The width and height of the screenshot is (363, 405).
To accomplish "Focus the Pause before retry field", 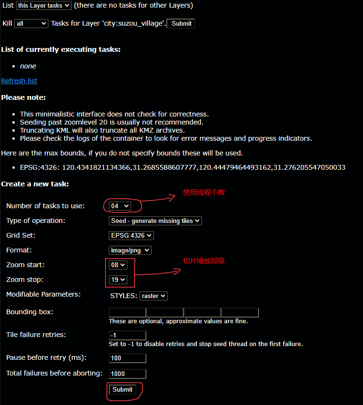I will pyautogui.click(x=127, y=358).
